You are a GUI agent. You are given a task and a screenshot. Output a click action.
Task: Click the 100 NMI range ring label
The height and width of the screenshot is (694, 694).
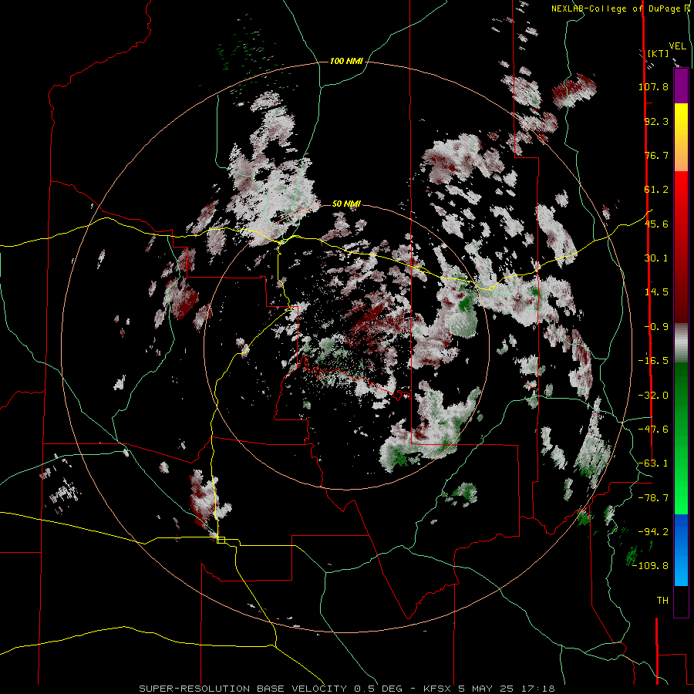point(346,61)
